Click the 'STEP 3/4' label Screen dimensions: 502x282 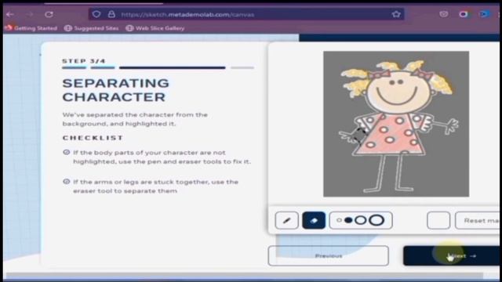(84, 61)
